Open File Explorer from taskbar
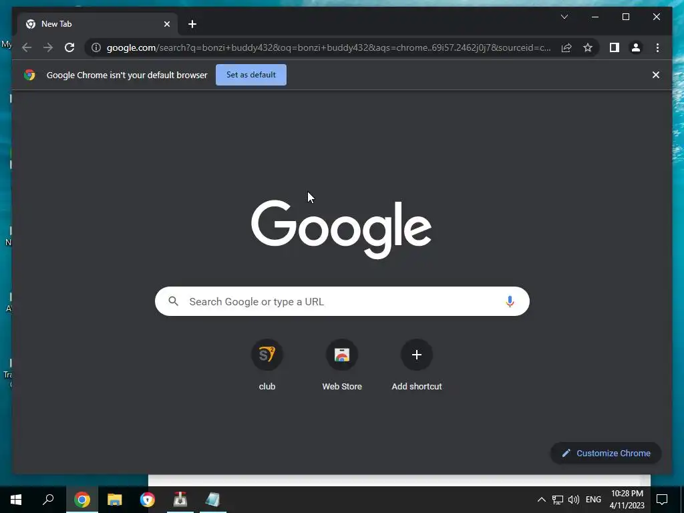This screenshot has height=513, width=684. tap(115, 500)
